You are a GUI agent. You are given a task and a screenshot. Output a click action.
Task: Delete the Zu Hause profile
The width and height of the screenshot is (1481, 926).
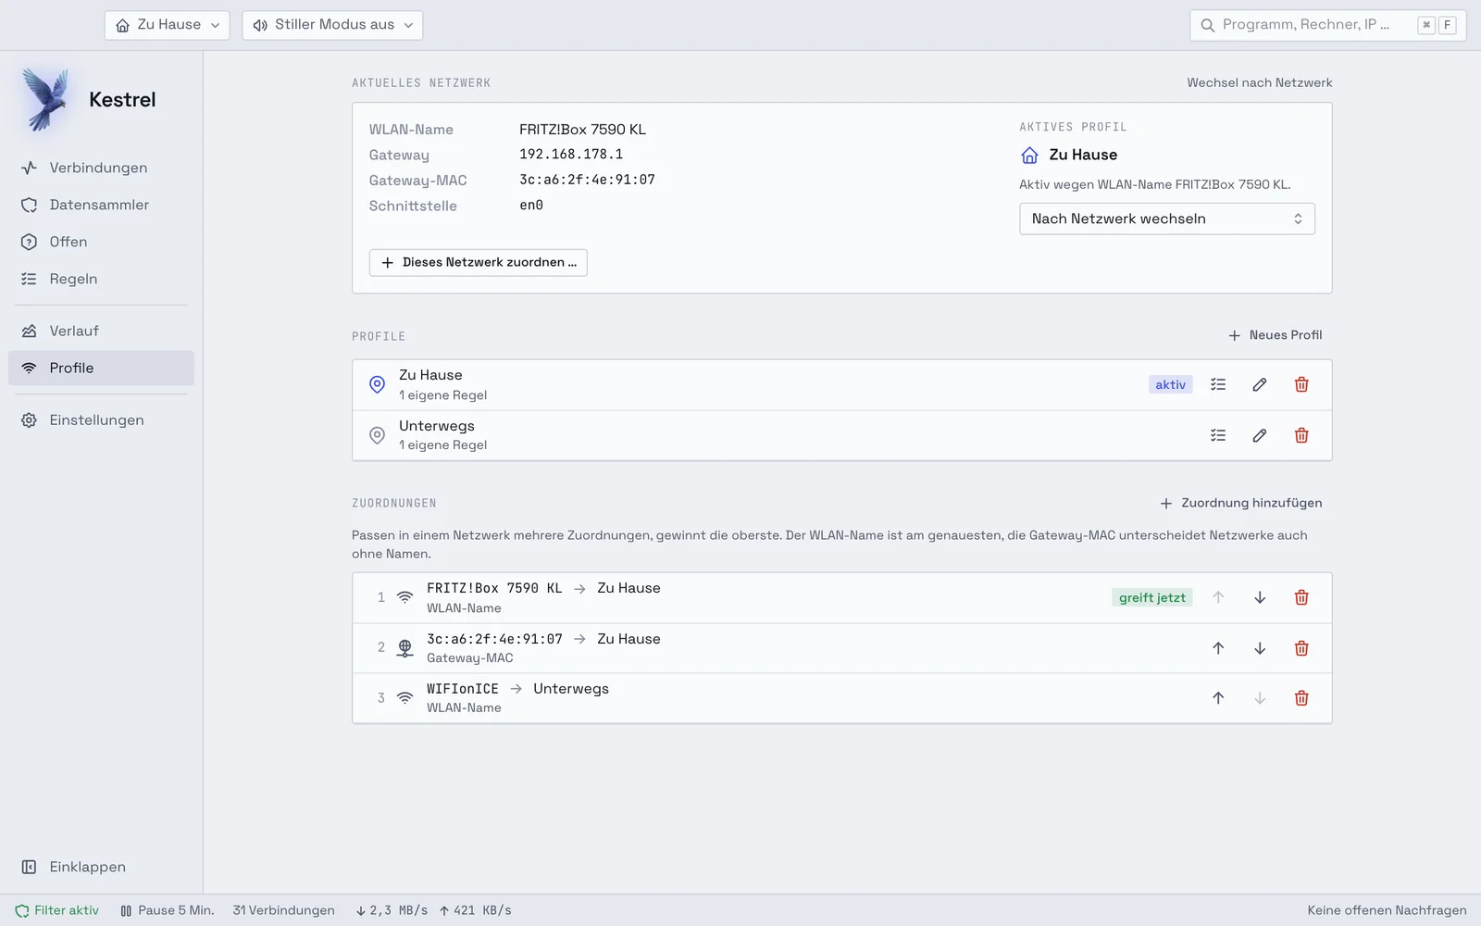tap(1301, 384)
